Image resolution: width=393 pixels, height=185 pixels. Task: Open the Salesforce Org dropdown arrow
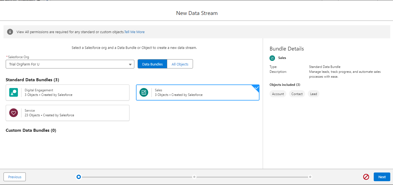point(130,64)
